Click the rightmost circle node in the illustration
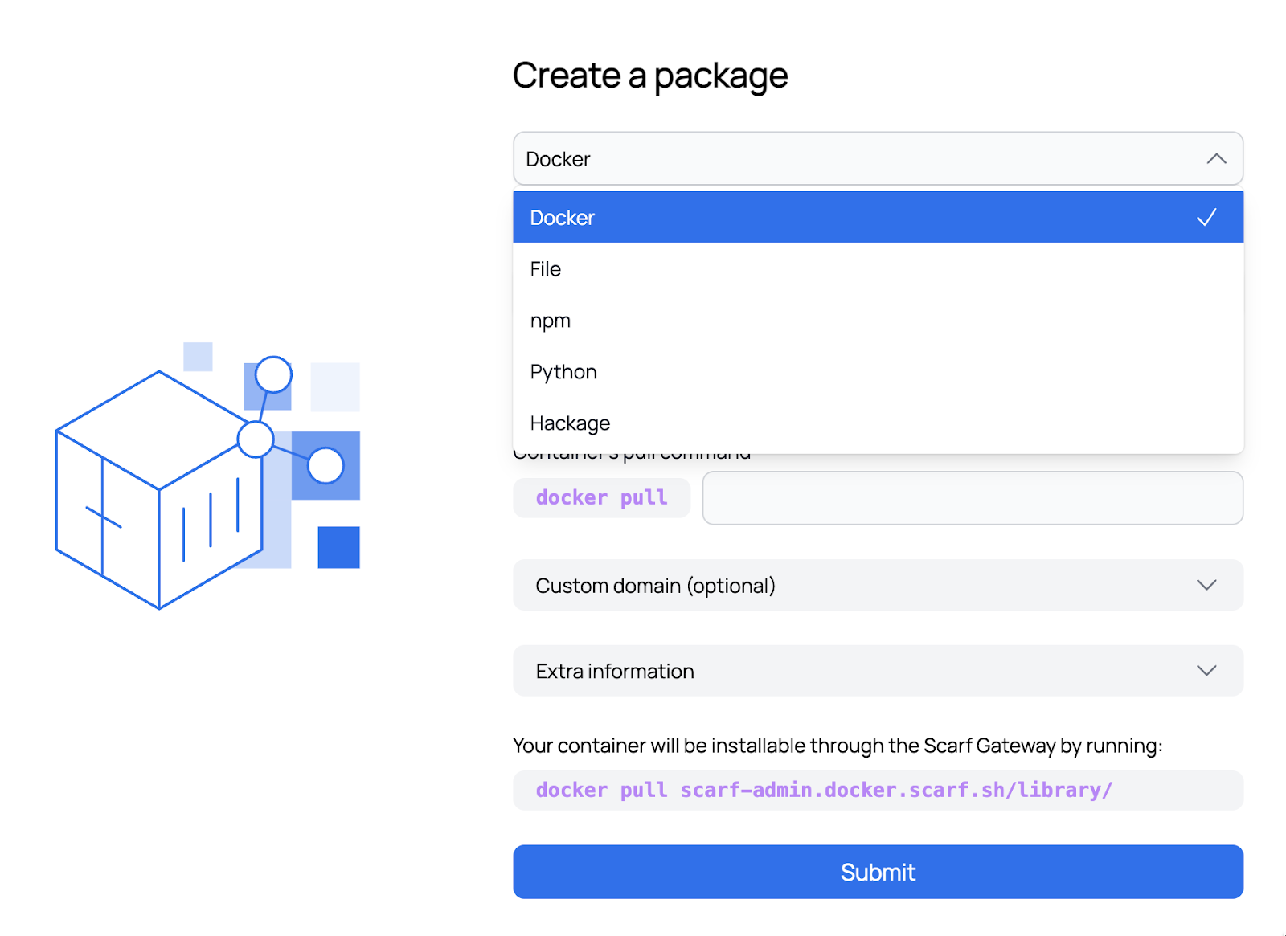Screen dimensions: 1286x936 point(326,465)
